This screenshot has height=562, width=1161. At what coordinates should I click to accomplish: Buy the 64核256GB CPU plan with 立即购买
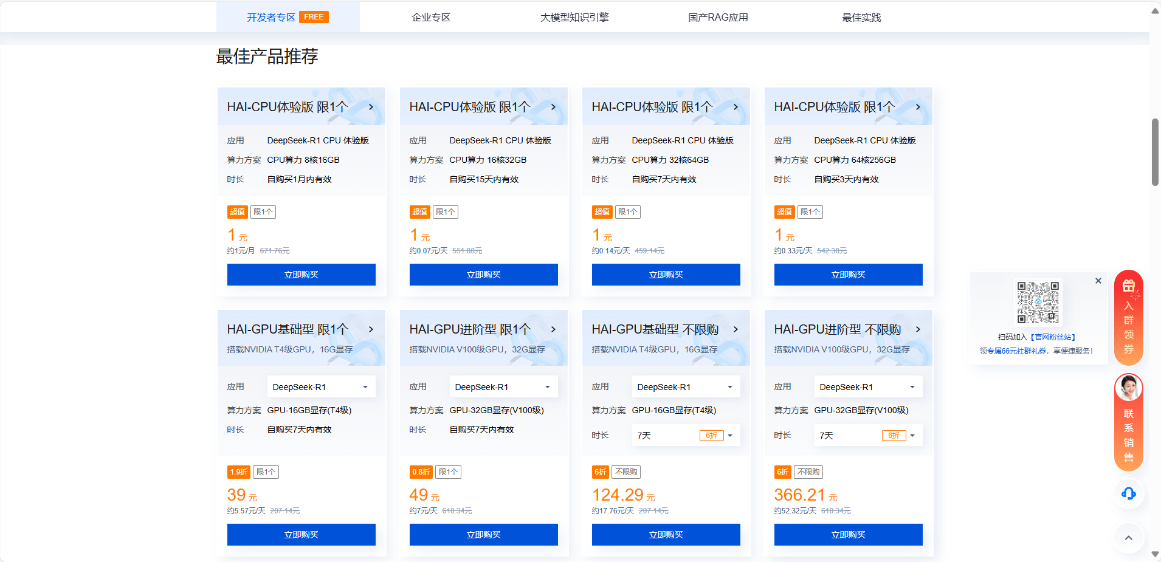point(849,275)
